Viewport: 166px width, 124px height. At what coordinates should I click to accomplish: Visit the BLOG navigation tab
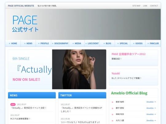(x=107, y=43)
